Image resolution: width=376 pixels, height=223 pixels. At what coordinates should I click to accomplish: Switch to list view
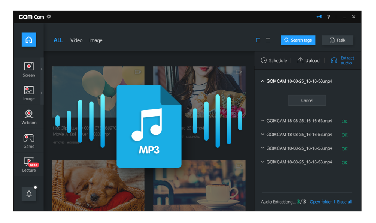pyautogui.click(x=268, y=40)
